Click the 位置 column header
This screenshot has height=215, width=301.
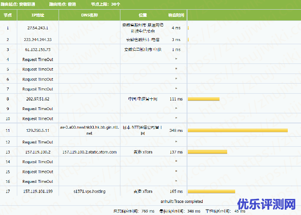pos(142,15)
